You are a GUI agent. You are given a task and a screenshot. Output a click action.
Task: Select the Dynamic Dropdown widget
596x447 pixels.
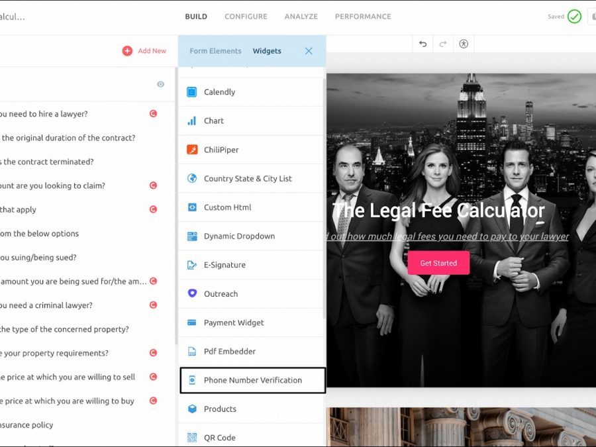click(238, 236)
